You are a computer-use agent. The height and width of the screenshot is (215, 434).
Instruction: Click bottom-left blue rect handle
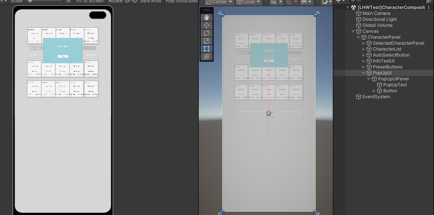(223, 211)
